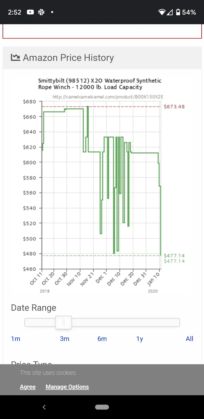The image size is (204, 419).
Task: Tap the cellular signal icon
Action: point(170,12)
